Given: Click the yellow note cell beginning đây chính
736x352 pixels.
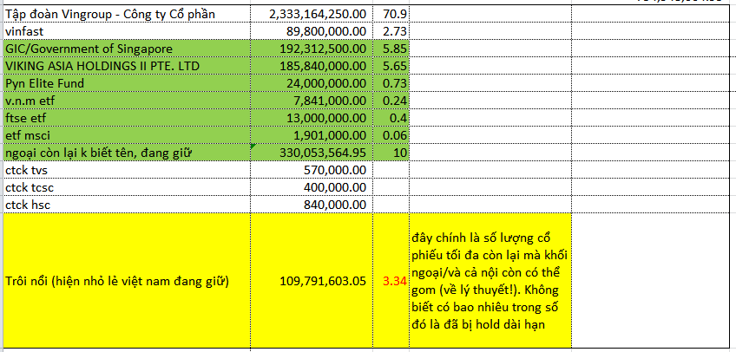Looking at the screenshot, I should (x=490, y=282).
